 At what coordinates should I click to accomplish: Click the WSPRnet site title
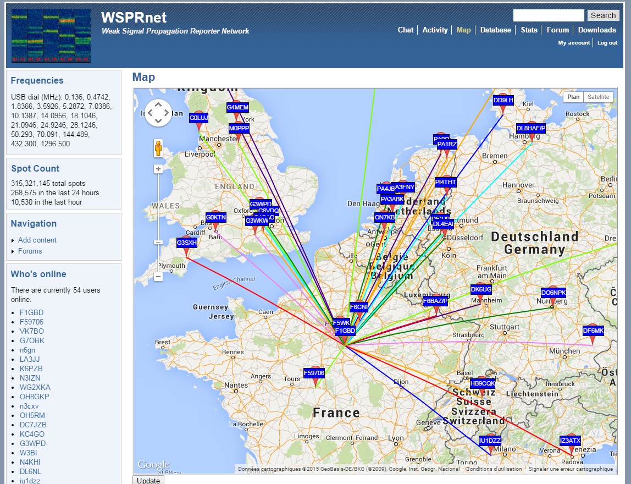(134, 17)
